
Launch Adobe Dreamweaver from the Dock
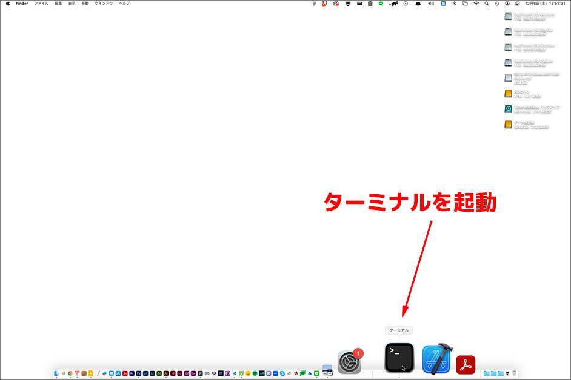[x=193, y=373]
